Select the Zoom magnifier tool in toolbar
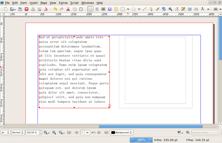 tap(170, 9)
